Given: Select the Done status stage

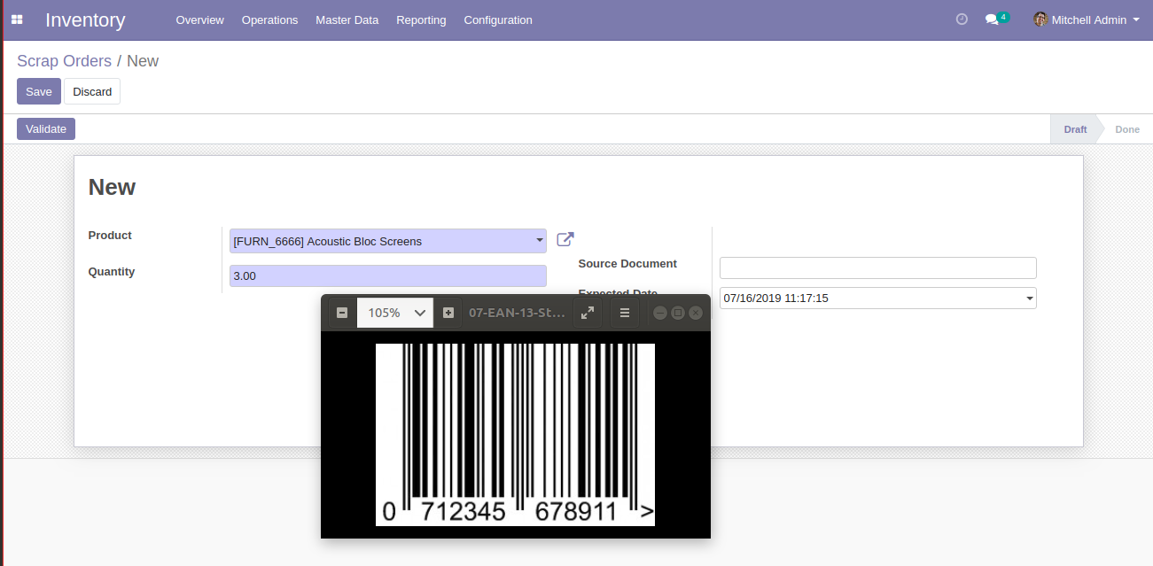Looking at the screenshot, I should (1127, 129).
